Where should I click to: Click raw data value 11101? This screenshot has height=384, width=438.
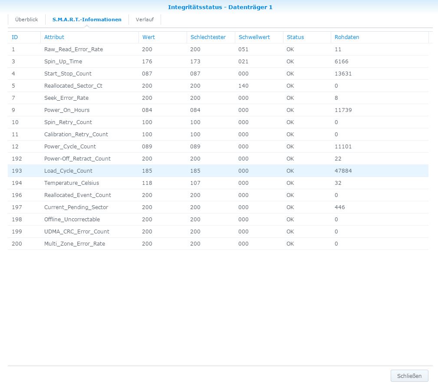[343, 147]
